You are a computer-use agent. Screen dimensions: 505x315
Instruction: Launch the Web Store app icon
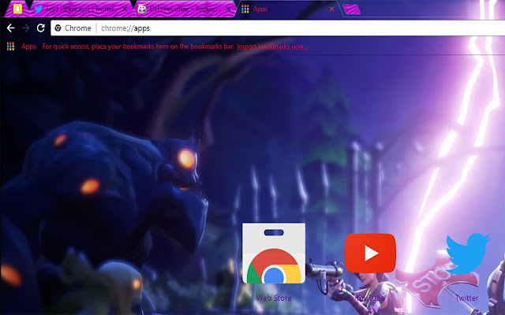pyautogui.click(x=274, y=254)
